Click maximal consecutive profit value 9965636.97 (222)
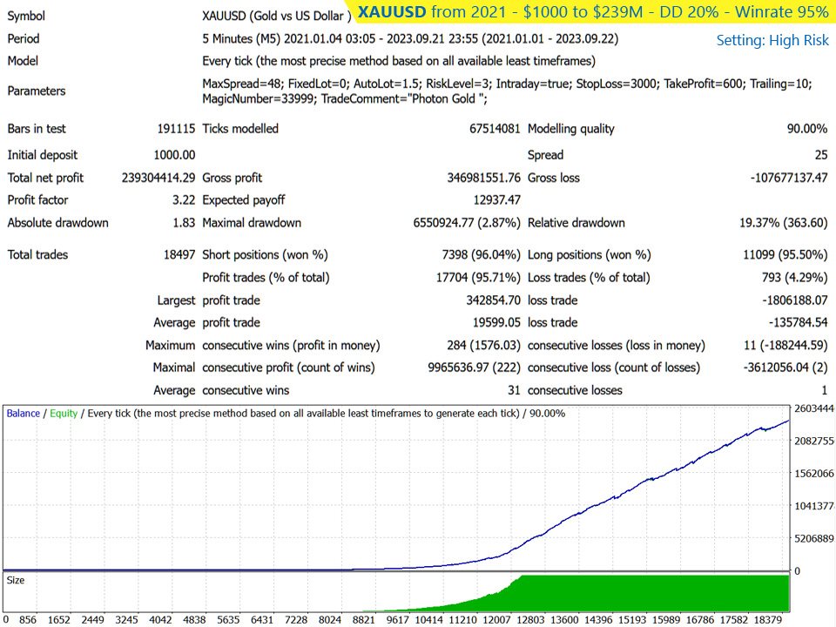The image size is (836, 627). (x=474, y=367)
